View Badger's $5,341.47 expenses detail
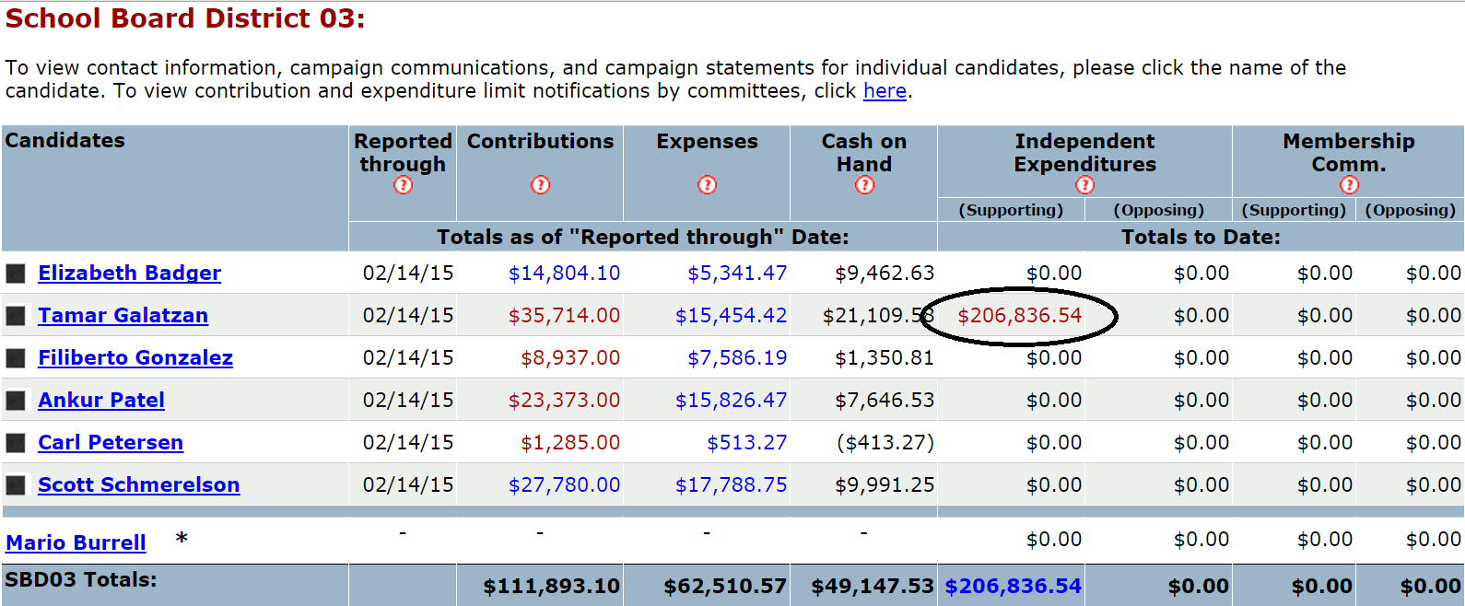 (737, 274)
